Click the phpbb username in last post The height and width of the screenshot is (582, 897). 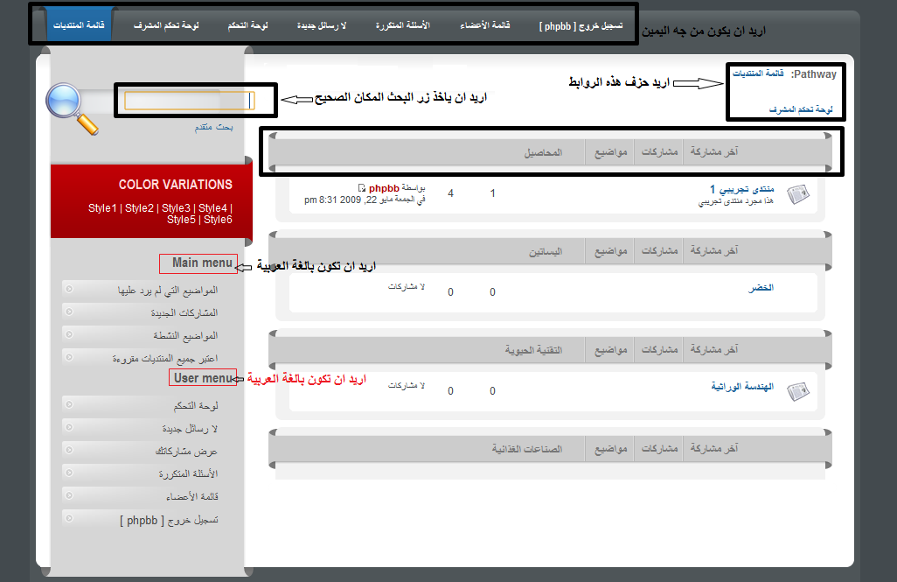383,188
